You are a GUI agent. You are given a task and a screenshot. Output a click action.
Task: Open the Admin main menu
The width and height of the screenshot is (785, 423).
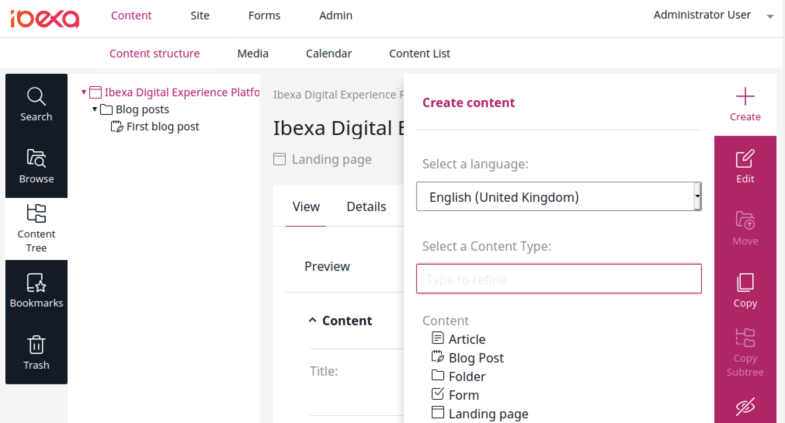(x=336, y=16)
